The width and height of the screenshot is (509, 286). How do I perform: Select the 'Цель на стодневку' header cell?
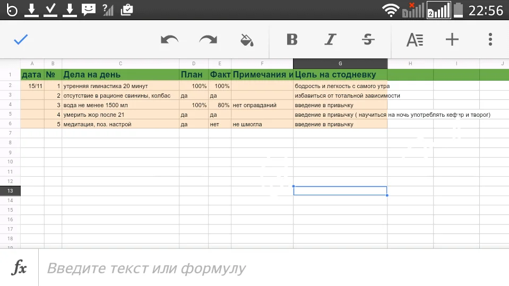click(x=340, y=75)
